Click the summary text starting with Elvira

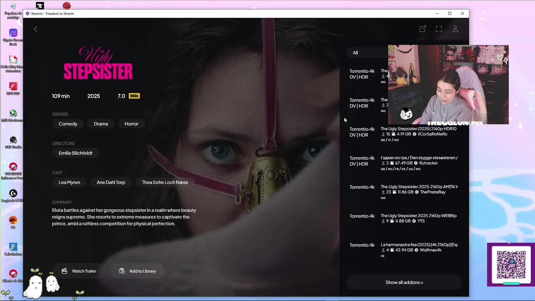tap(124, 217)
